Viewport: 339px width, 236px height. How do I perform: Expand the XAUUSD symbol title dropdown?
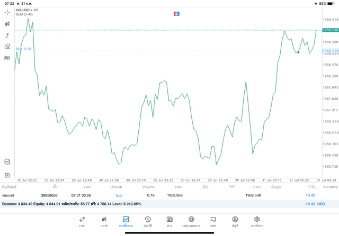[26, 10]
